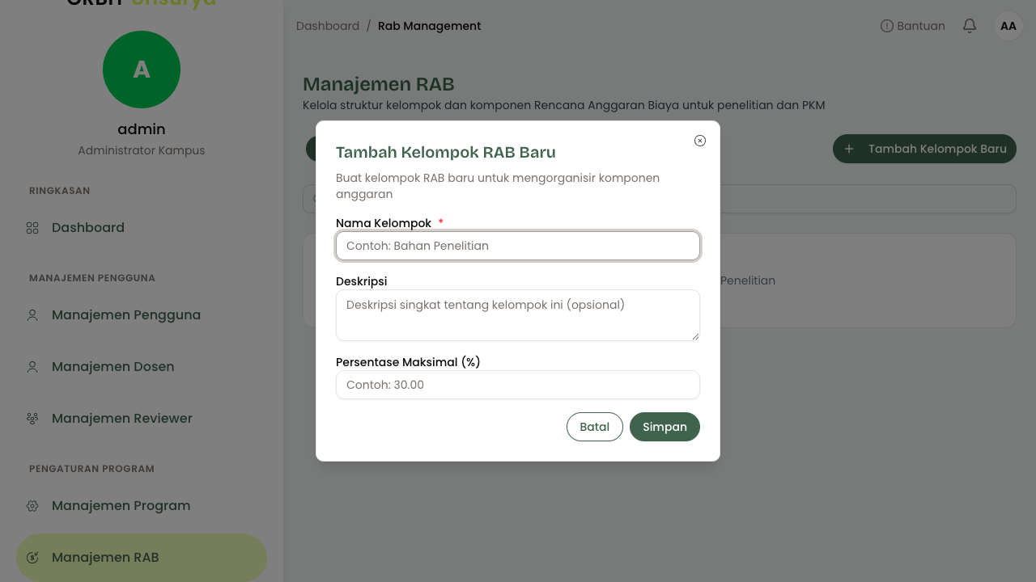1036x582 pixels.
Task: Focus the Deskripsi textarea
Action: click(518, 315)
